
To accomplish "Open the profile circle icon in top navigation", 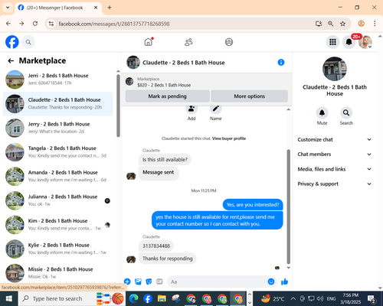I will (229, 42).
